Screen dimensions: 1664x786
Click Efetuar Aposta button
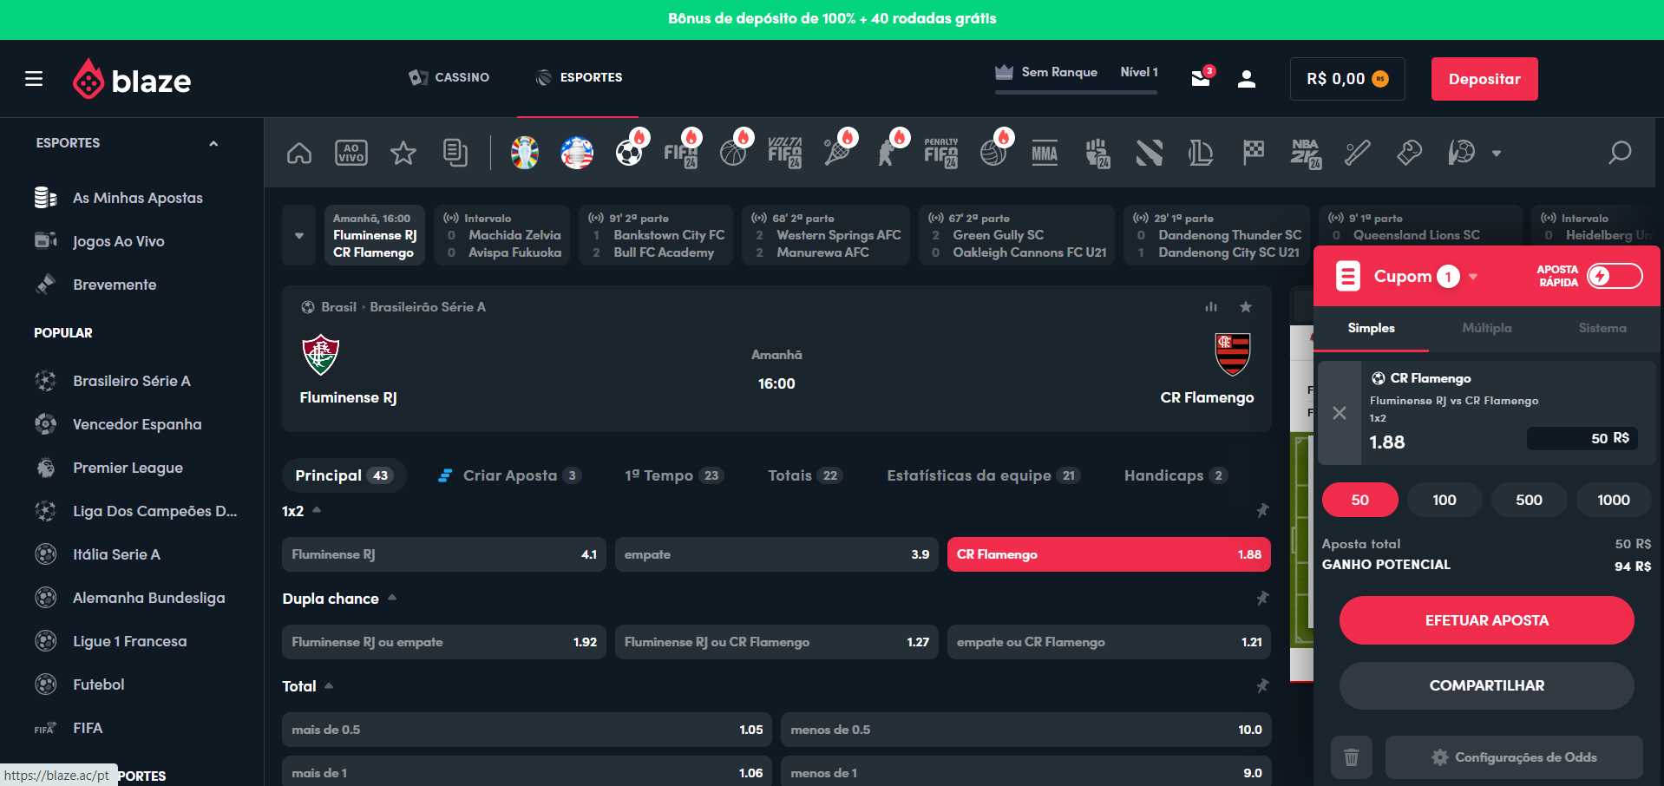[x=1486, y=620]
